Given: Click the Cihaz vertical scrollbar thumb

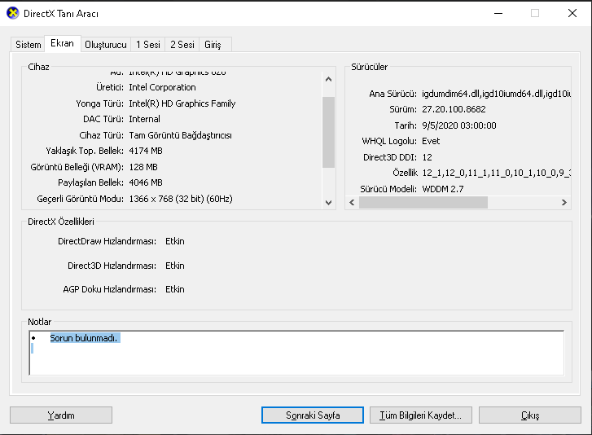Looking at the screenshot, I should point(328,132).
